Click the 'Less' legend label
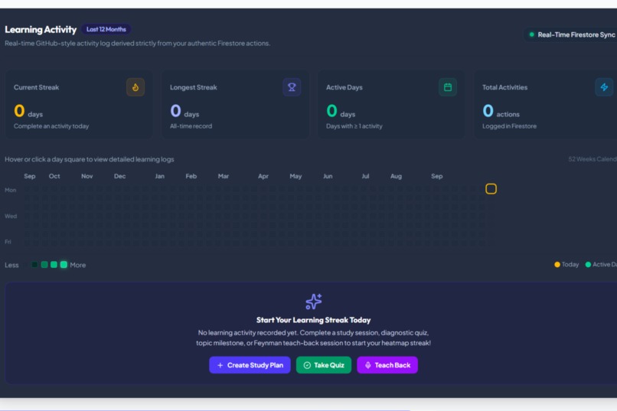Viewport: 617px width, 411px height. [x=11, y=265]
